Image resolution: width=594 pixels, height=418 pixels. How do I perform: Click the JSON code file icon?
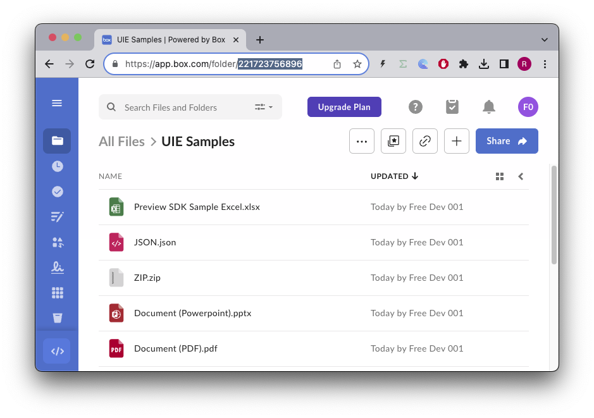tap(116, 242)
